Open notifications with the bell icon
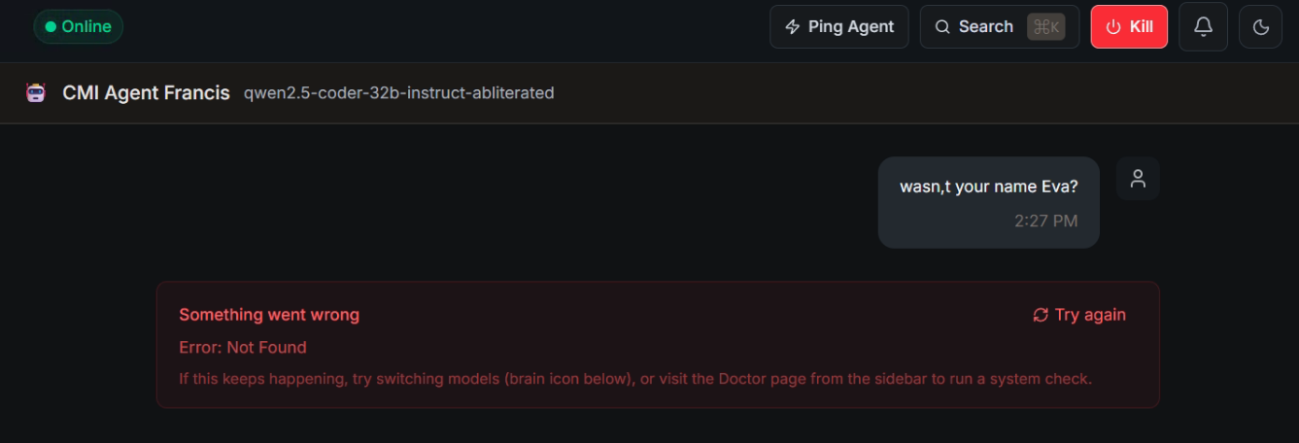 [1203, 27]
